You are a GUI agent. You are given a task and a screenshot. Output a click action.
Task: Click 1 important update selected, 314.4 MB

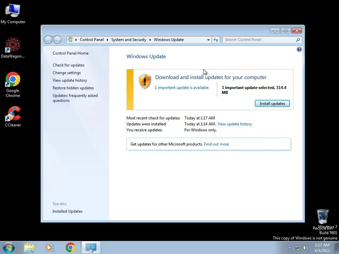[x=254, y=90]
